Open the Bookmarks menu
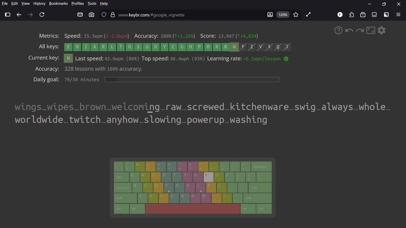The image size is (406, 228). coord(58,3)
